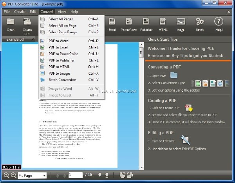
Task: Click the Open folder toolbar icon
Action: click(x=11, y=22)
